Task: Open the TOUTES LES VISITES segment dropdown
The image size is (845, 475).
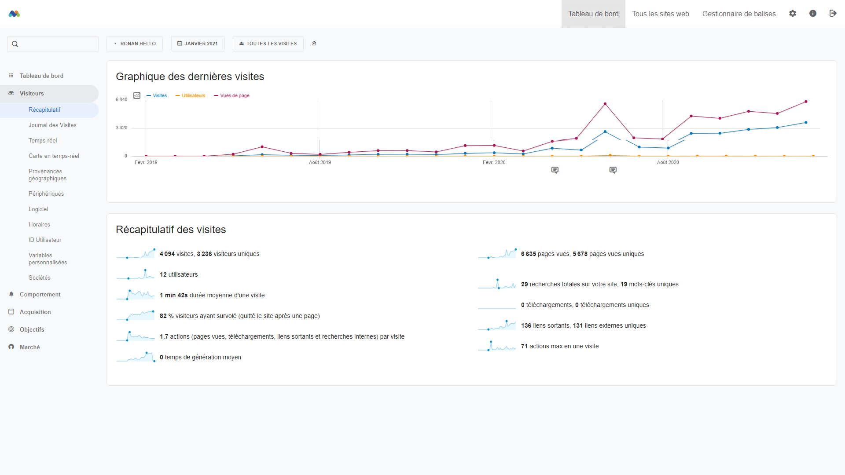Action: click(x=268, y=44)
